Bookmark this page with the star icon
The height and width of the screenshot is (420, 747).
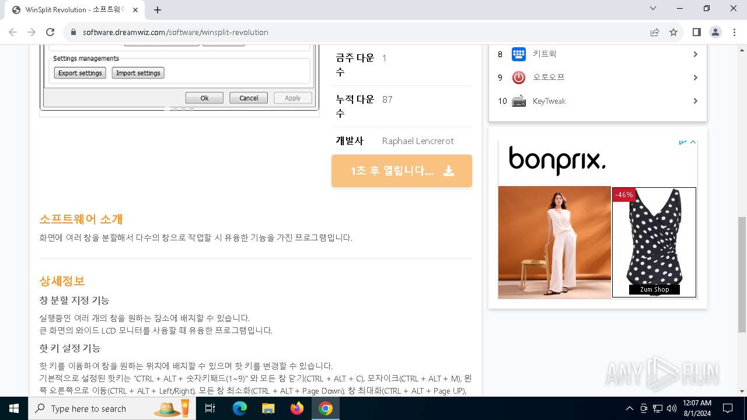673,32
